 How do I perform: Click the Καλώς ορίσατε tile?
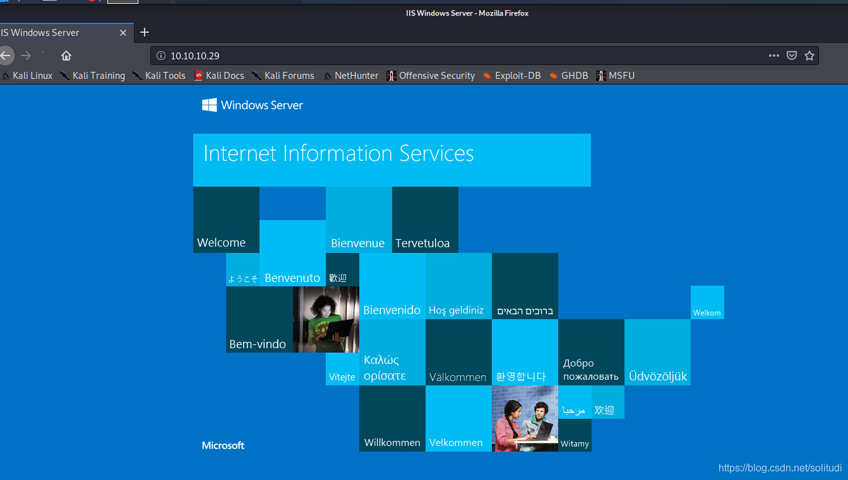point(392,352)
